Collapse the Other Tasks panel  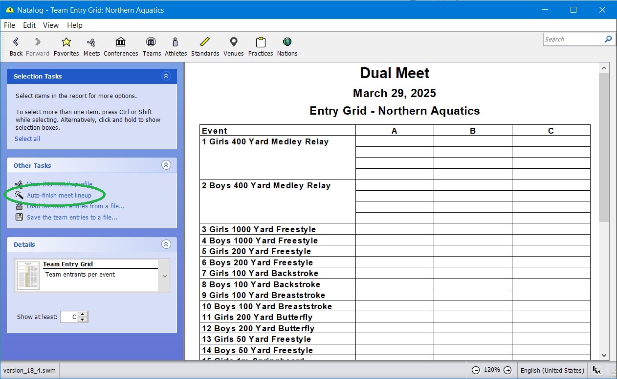166,165
